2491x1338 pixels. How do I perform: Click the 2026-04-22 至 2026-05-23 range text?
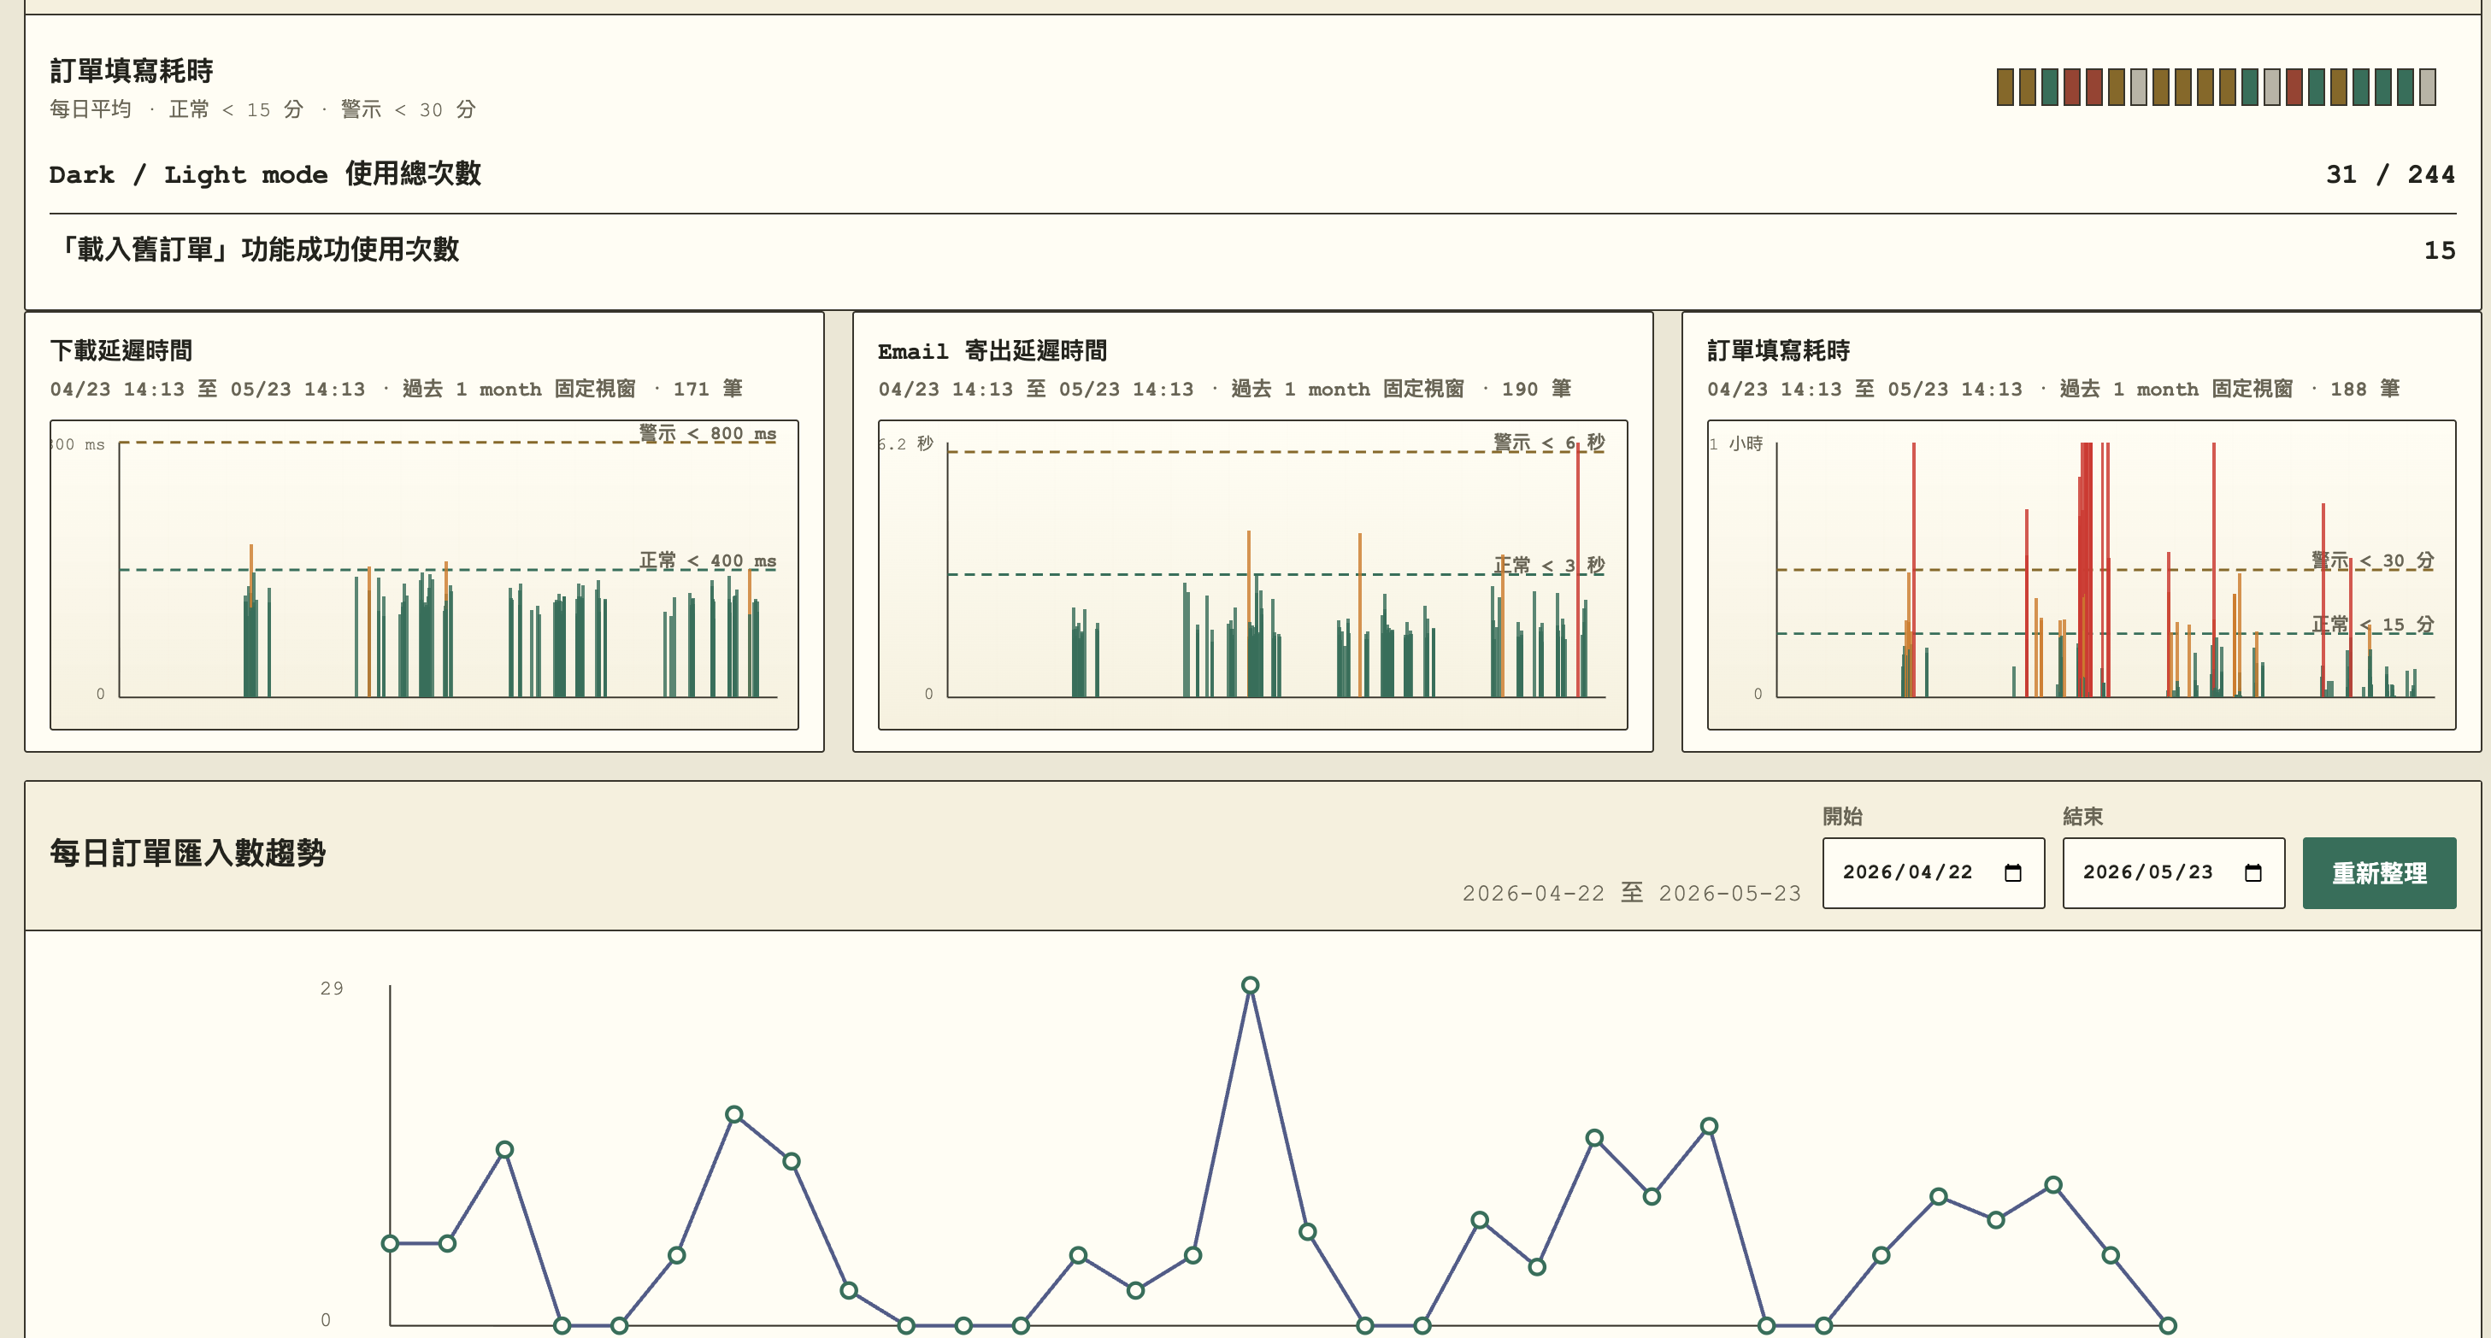coord(1631,894)
